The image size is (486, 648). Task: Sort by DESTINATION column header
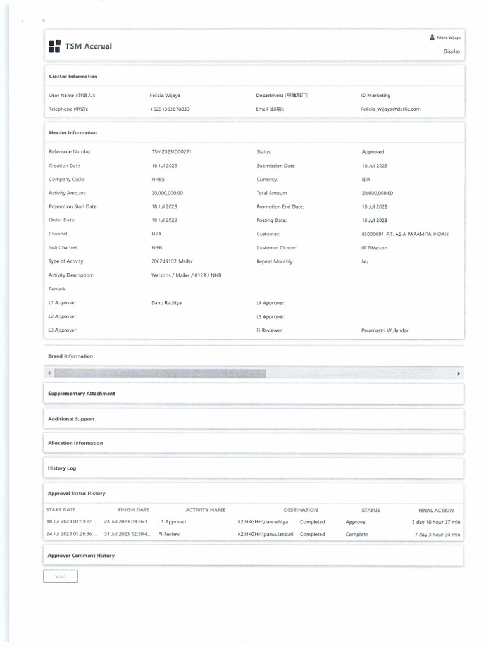coord(301,511)
